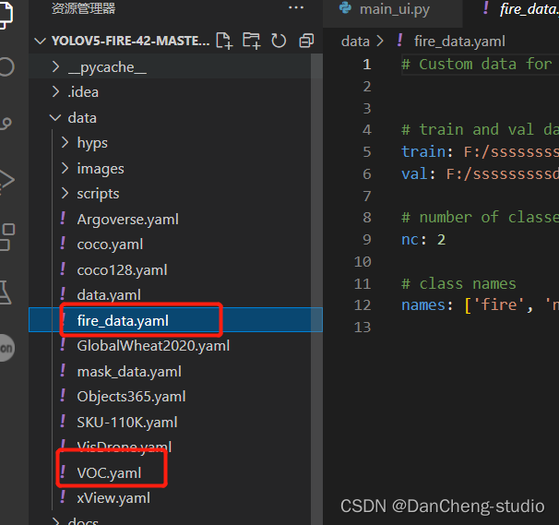The height and width of the screenshot is (525, 559).
Task: Click the fire_data.yaml breadcrumb segment
Action: click(x=459, y=42)
